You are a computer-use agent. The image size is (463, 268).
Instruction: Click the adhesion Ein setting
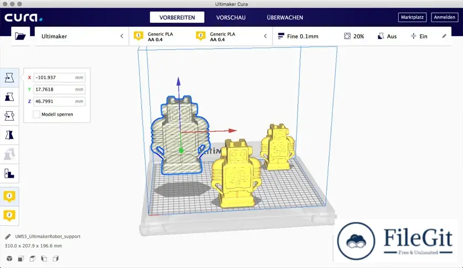(419, 37)
